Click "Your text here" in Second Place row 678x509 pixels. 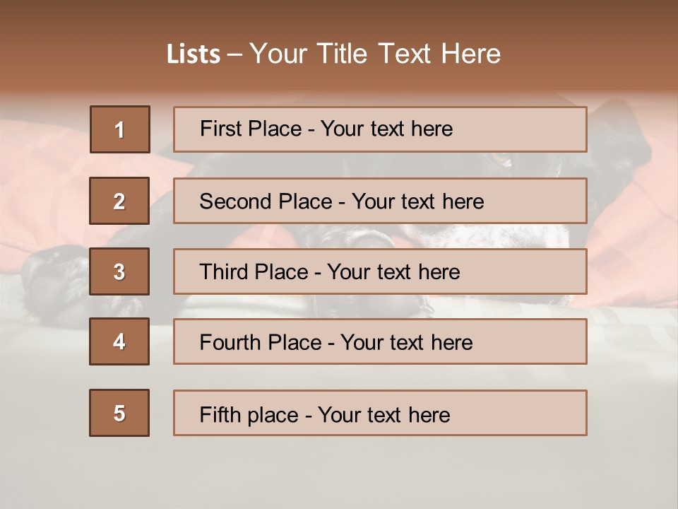click(418, 201)
